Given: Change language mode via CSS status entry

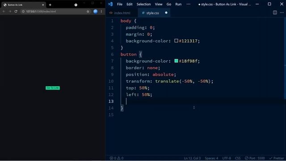Looking at the screenshot, I should coord(238,158).
